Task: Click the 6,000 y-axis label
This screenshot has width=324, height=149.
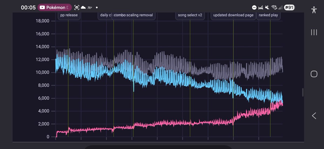Action: [43, 98]
